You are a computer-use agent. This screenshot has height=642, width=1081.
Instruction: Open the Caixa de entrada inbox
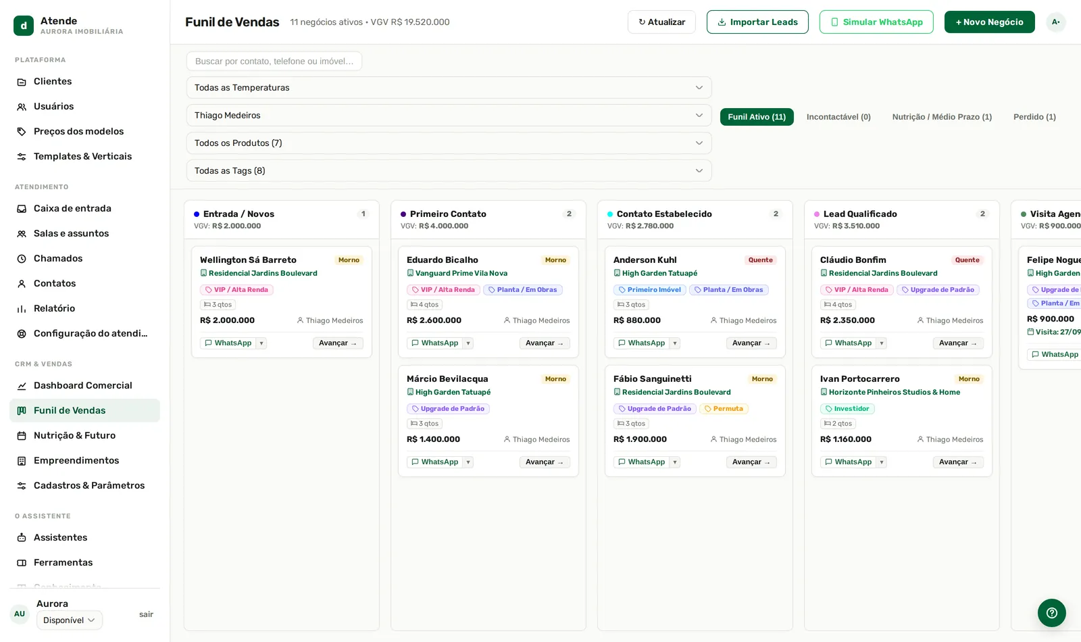pyautogui.click(x=84, y=208)
